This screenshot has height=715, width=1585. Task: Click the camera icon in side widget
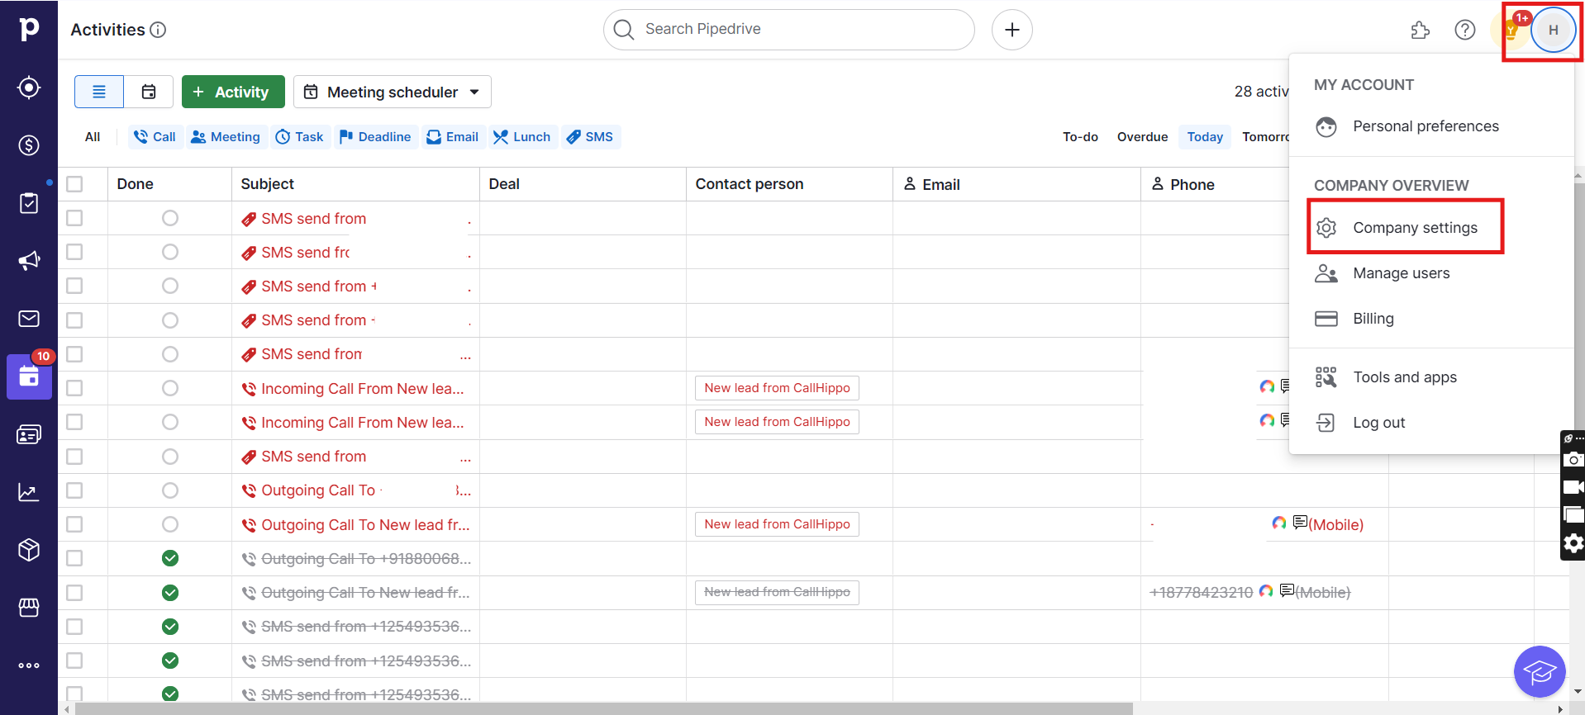[x=1573, y=460]
